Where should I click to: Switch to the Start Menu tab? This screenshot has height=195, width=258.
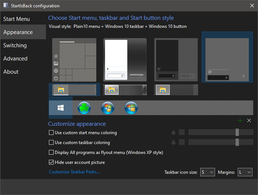click(x=17, y=19)
